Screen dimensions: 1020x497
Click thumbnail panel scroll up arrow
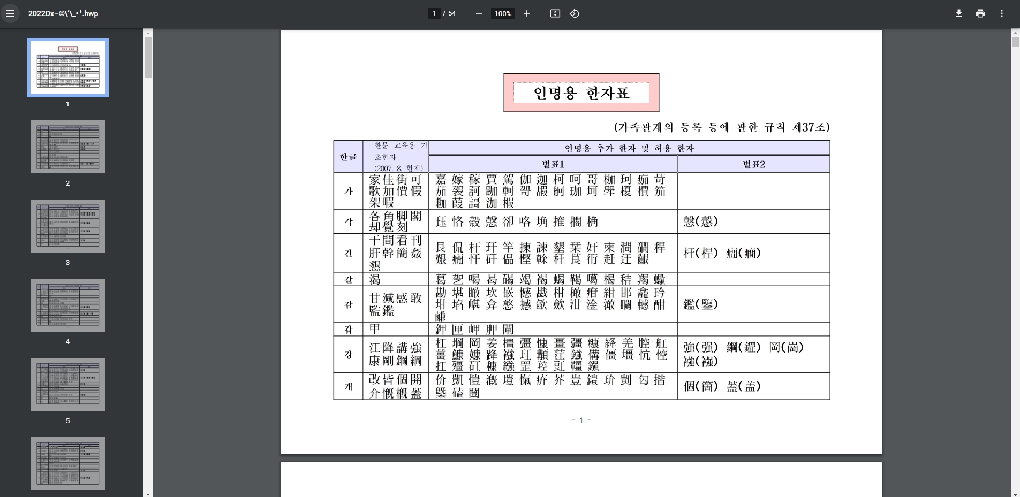[x=148, y=33]
